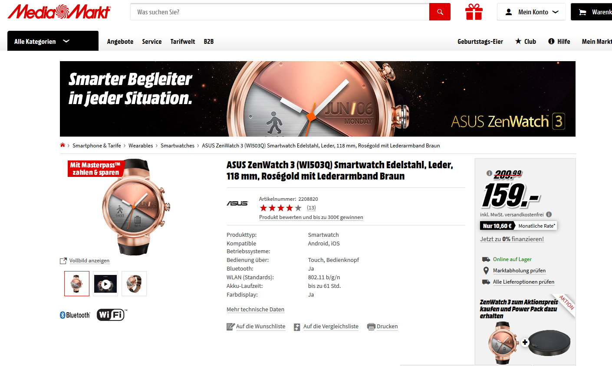Click the shopping cart Warenkorb icon

coord(582,12)
